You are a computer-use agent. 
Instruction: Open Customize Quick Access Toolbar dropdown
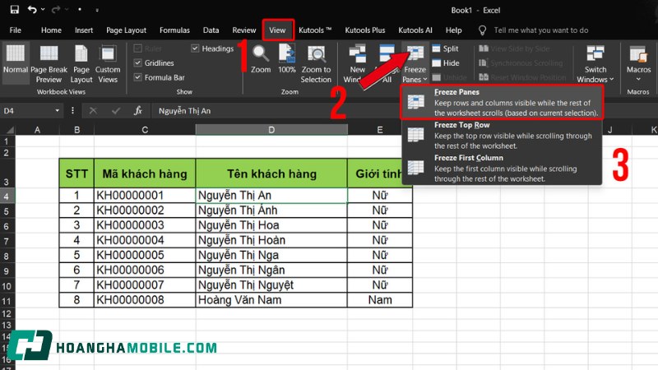point(97,10)
